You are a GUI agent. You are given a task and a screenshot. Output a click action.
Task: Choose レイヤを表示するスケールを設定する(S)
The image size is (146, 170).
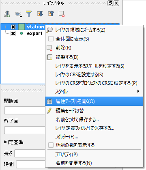click(94, 66)
